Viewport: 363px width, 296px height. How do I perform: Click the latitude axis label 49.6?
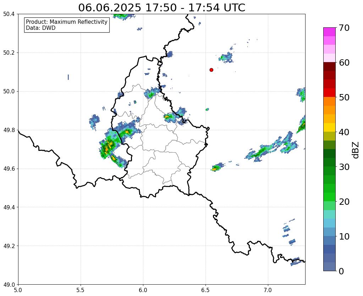(9, 169)
